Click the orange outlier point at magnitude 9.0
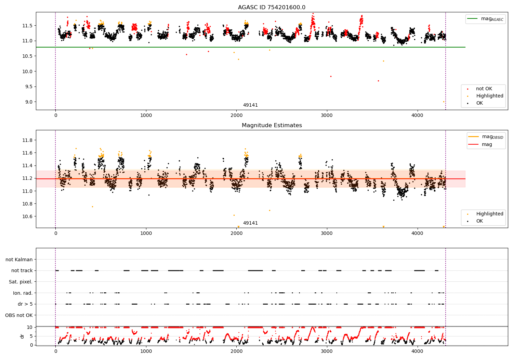This screenshot has width=513, height=359. pyautogui.click(x=444, y=102)
